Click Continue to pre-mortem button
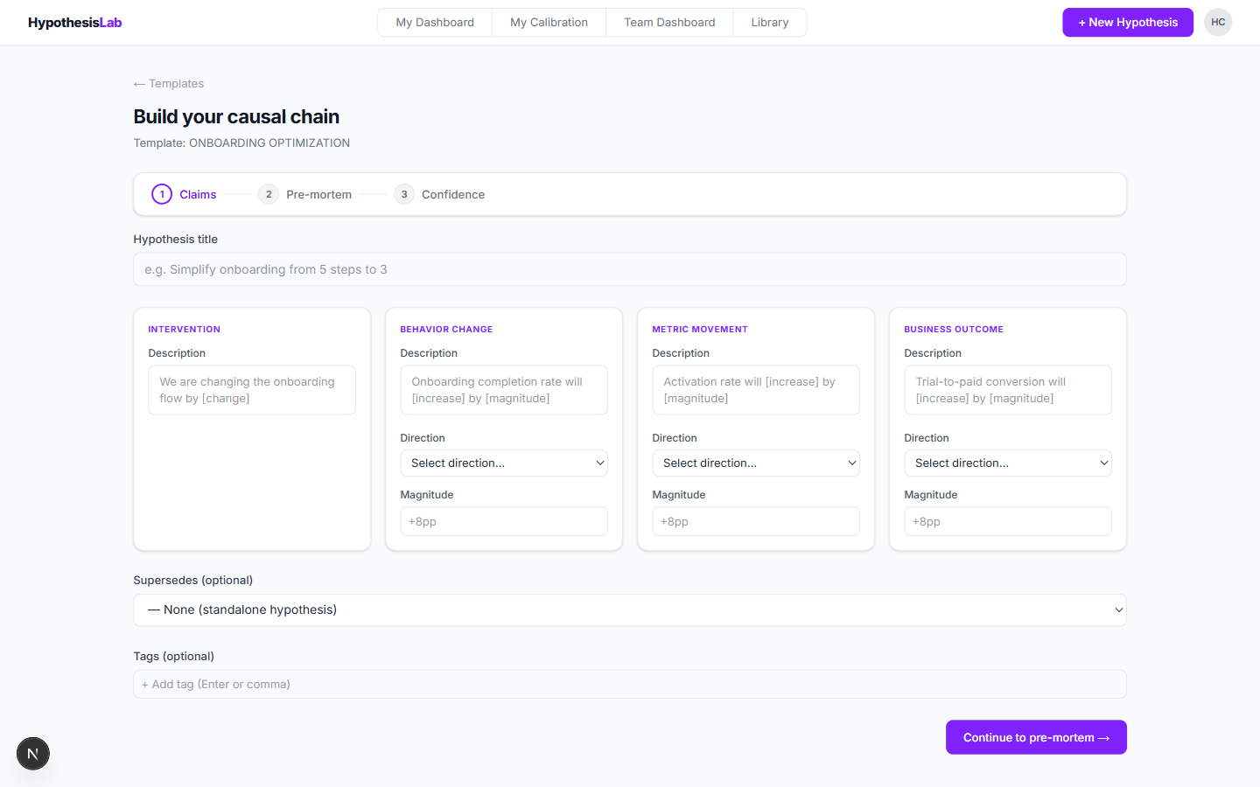This screenshot has height=787, width=1260. tap(1036, 737)
